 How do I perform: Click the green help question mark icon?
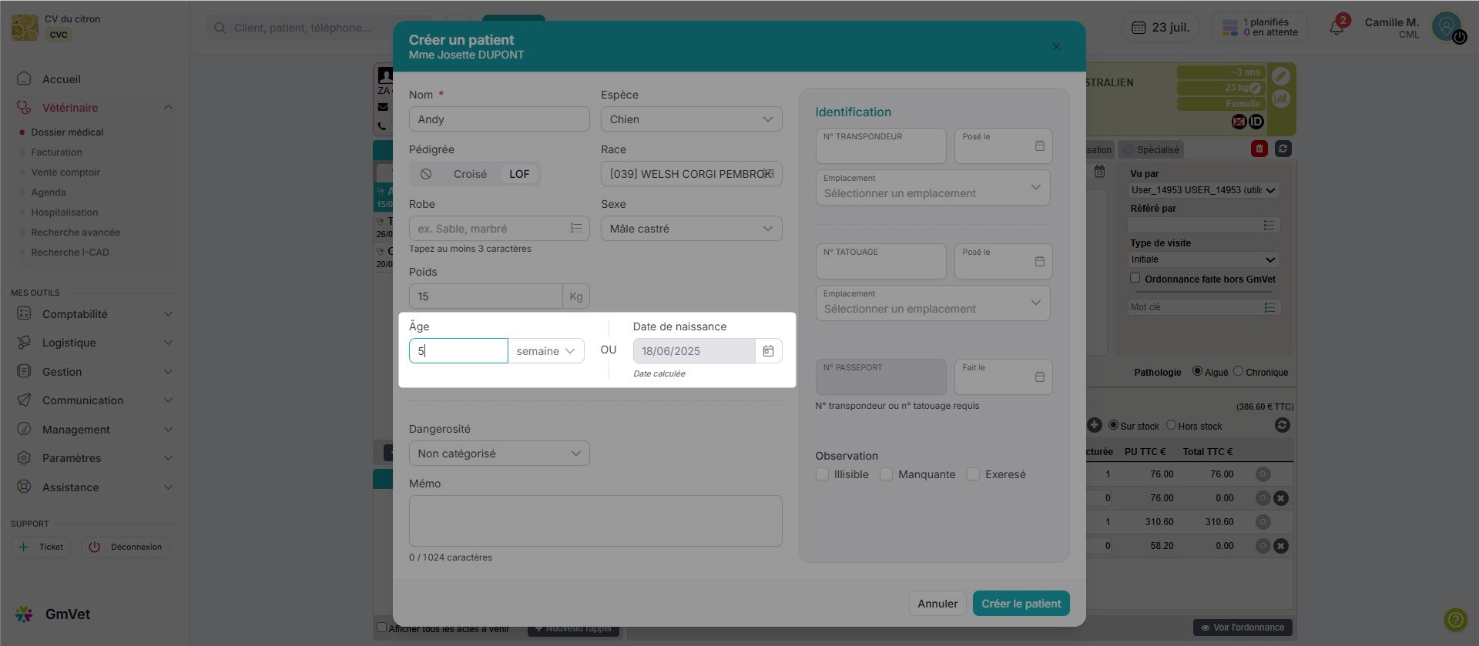pyautogui.click(x=1455, y=619)
